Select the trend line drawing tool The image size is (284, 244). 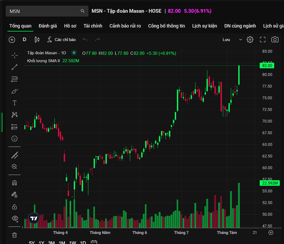[x=15, y=67]
